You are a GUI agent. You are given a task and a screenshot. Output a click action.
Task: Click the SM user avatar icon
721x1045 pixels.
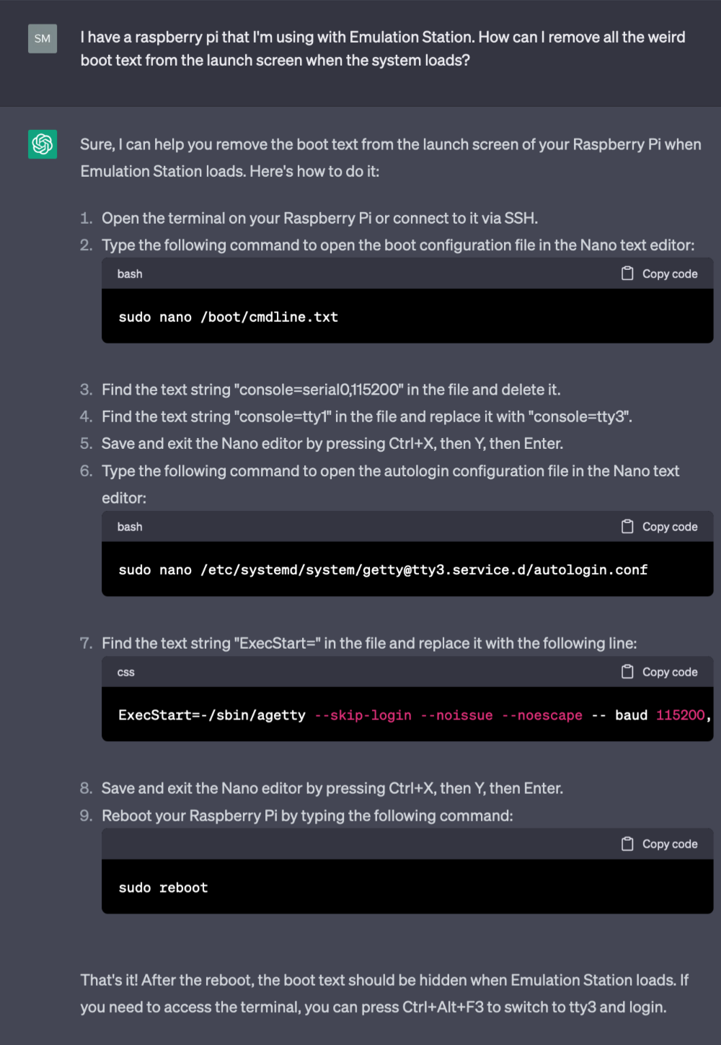coord(43,39)
